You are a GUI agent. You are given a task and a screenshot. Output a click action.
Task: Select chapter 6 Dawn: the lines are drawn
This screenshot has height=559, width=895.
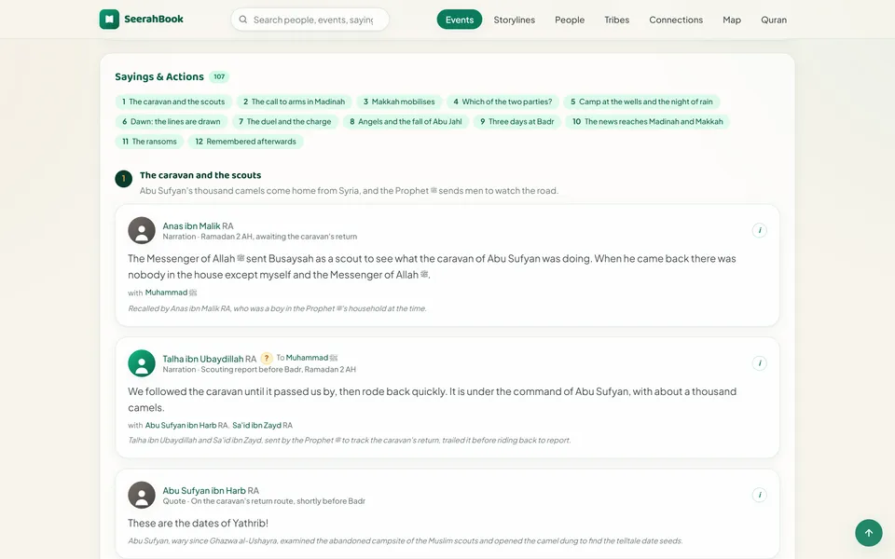172,121
